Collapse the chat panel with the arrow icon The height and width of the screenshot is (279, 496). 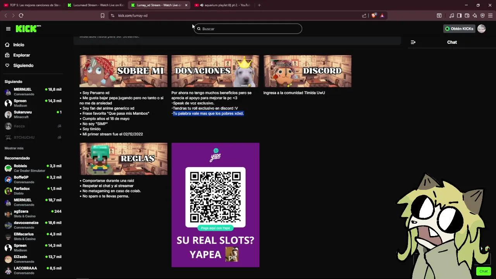tap(413, 42)
